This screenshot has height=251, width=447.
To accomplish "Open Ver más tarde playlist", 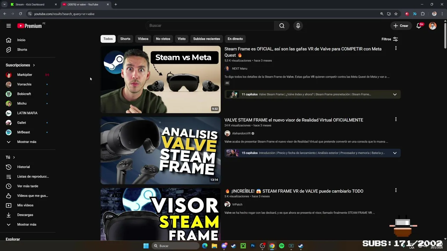I will (x=28, y=186).
